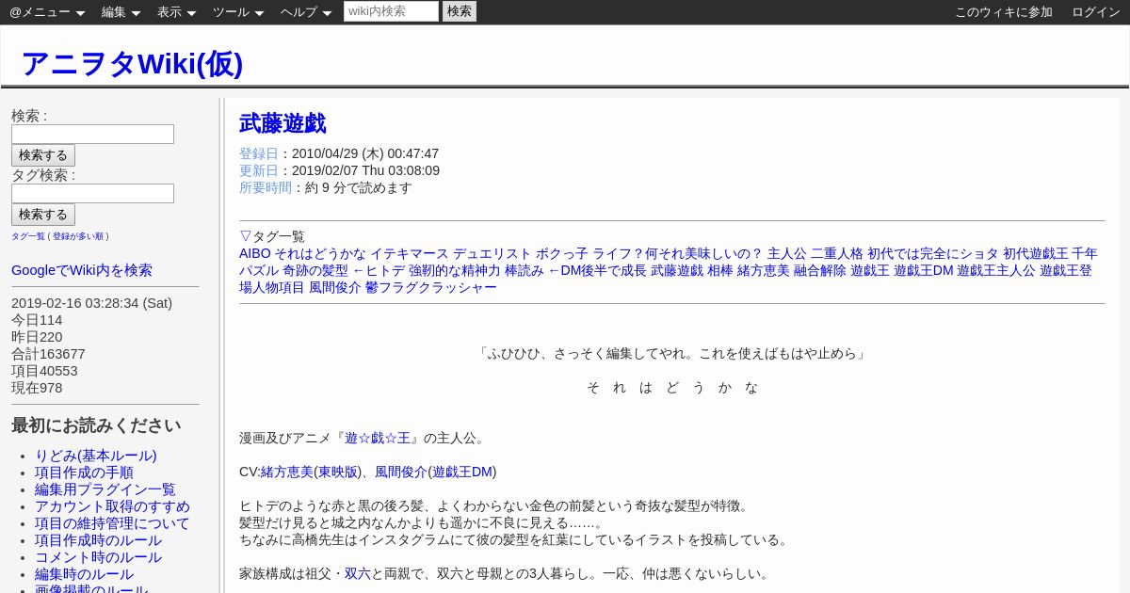The image size is (1130, 593).
Task: Open tag ←DM後半で成長
Action: 597,270
